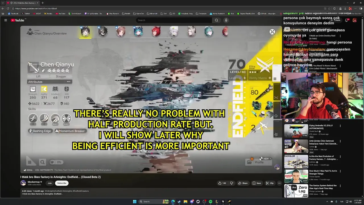Join the Mockermay channel
This screenshot has height=205, width=364.
[50, 183]
